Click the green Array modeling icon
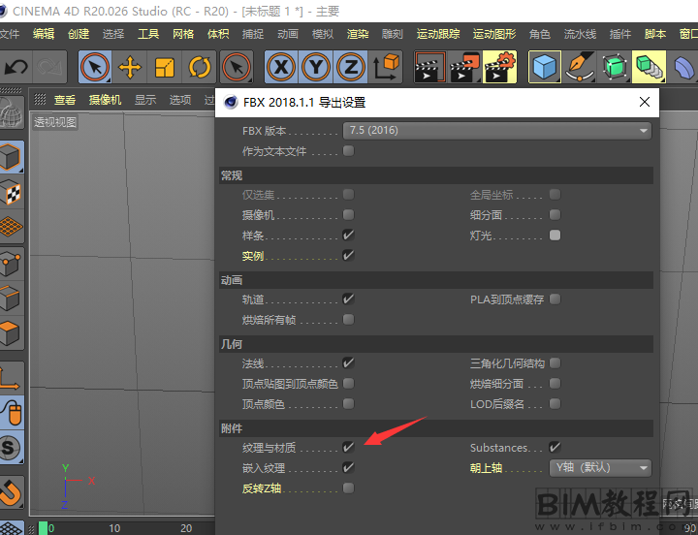 pos(650,67)
